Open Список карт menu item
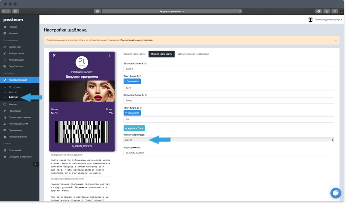This screenshot has width=347, height=204. [x=15, y=47]
